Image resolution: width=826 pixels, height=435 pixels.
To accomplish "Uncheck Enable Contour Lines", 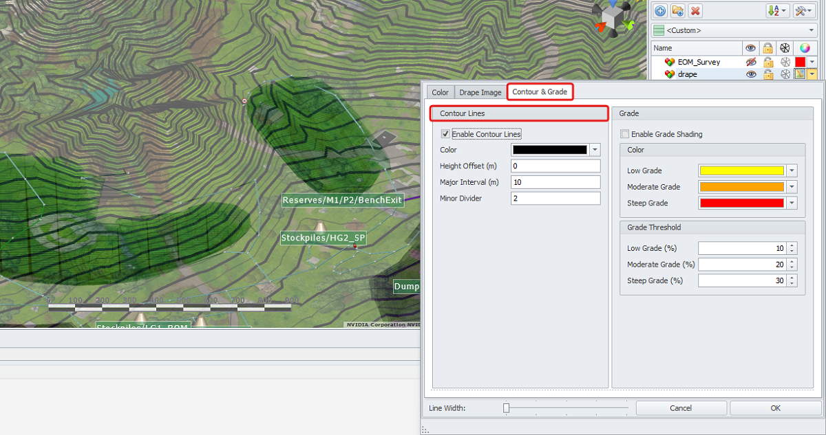I will [x=445, y=134].
